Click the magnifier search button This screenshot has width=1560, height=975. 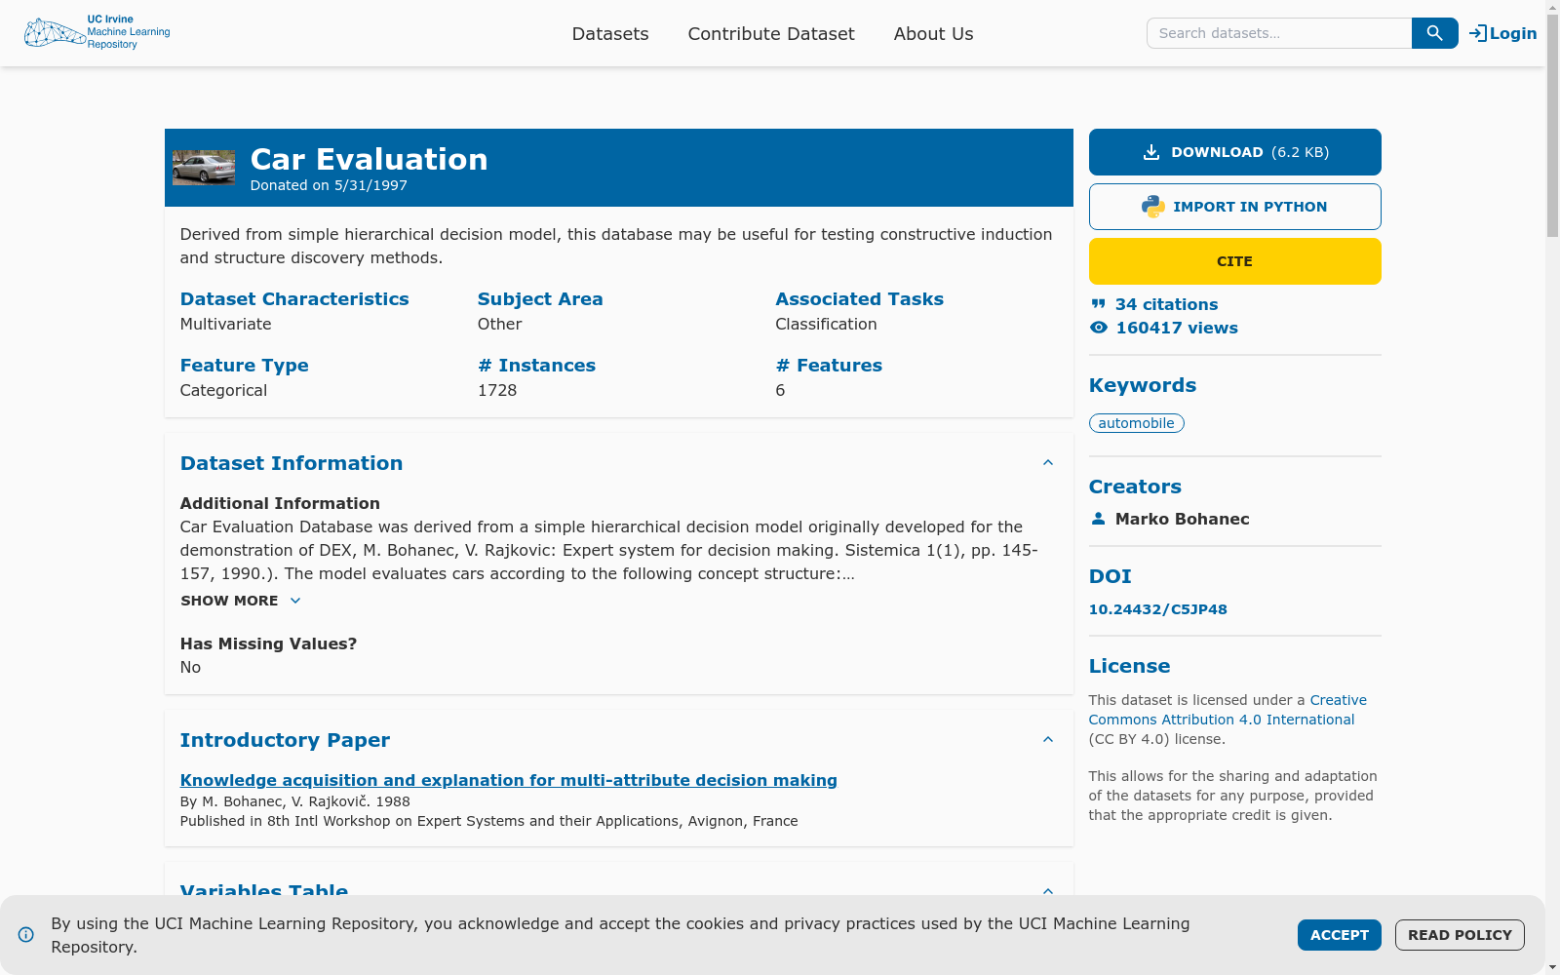pyautogui.click(x=1434, y=33)
